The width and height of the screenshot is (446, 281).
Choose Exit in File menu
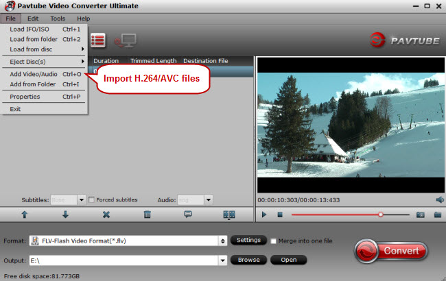(45, 109)
